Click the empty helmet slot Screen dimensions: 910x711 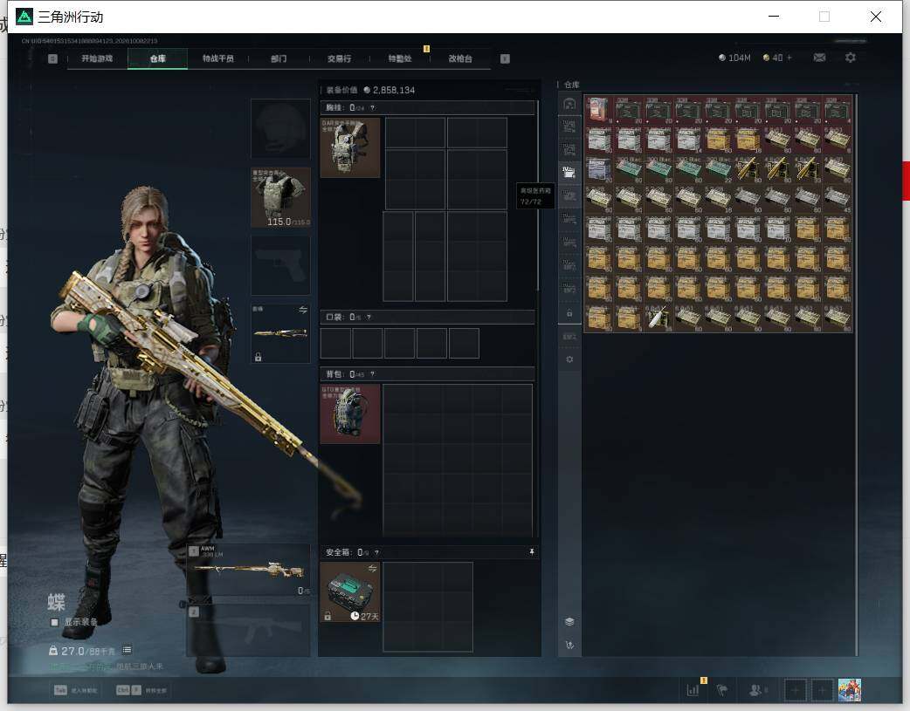(x=281, y=129)
